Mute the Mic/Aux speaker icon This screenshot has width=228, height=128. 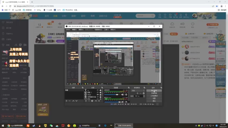(x=123, y=102)
